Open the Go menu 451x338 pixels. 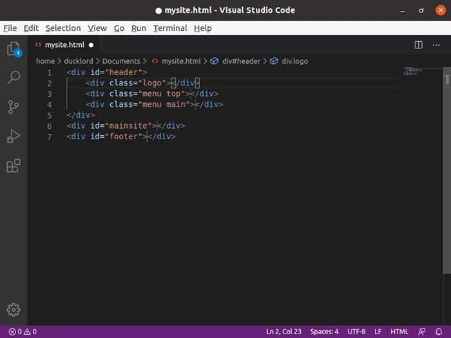(119, 28)
